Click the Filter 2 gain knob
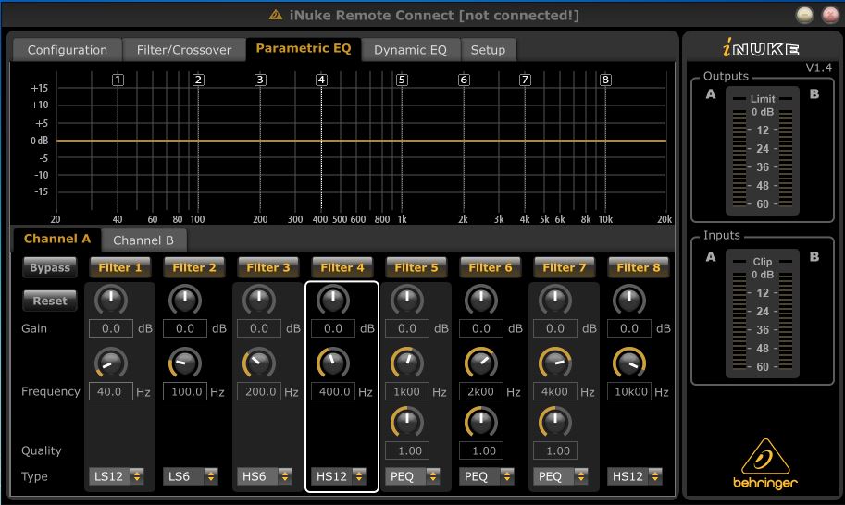The width and height of the screenshot is (845, 505). tap(185, 301)
